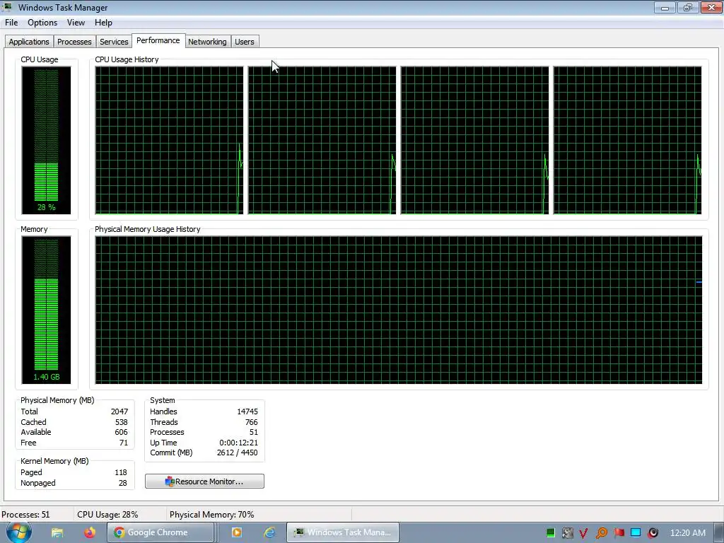Click the CPU Usage History label
This screenshot has width=724, height=543.
pyautogui.click(x=127, y=59)
